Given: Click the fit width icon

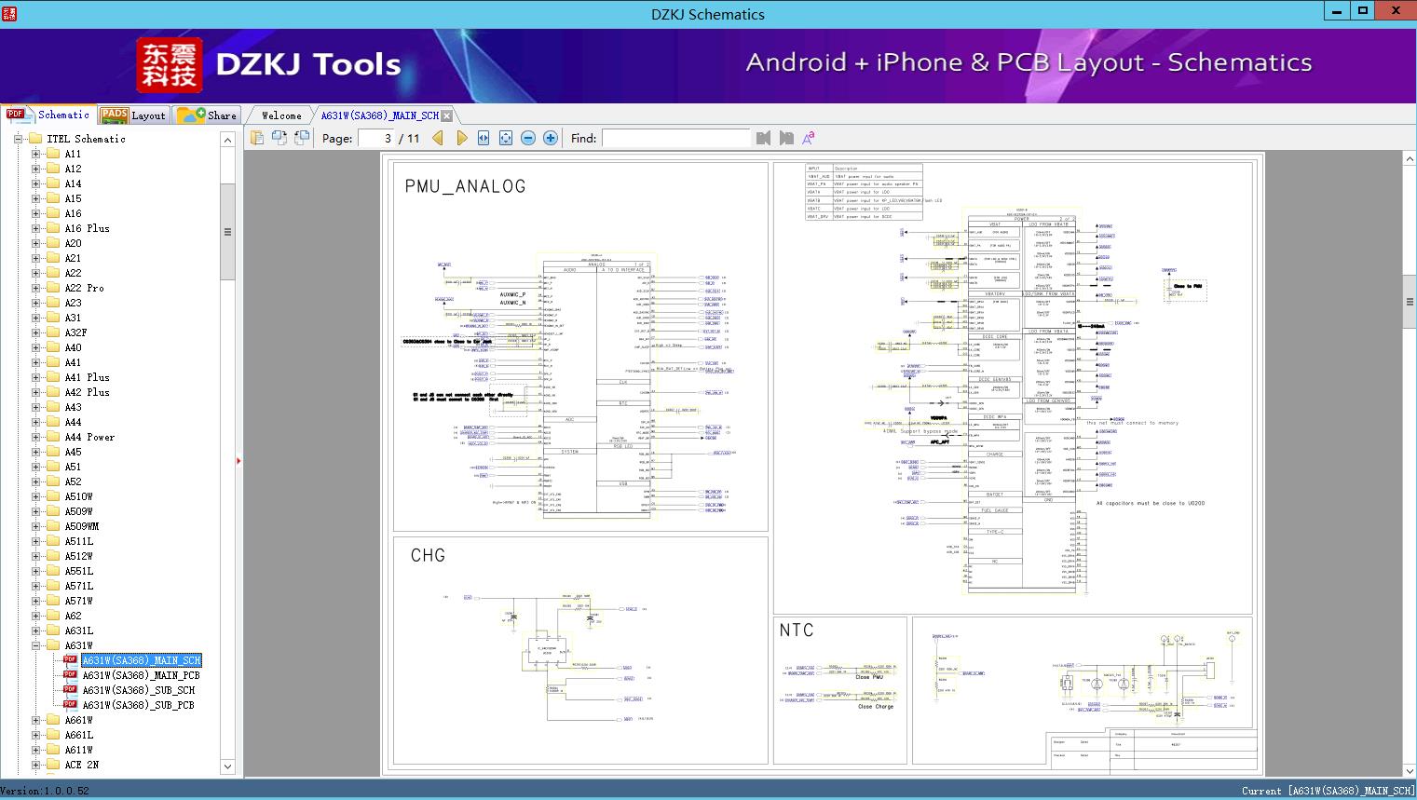Looking at the screenshot, I should pyautogui.click(x=484, y=138).
